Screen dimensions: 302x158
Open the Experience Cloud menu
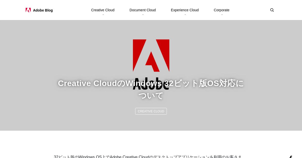185,10
